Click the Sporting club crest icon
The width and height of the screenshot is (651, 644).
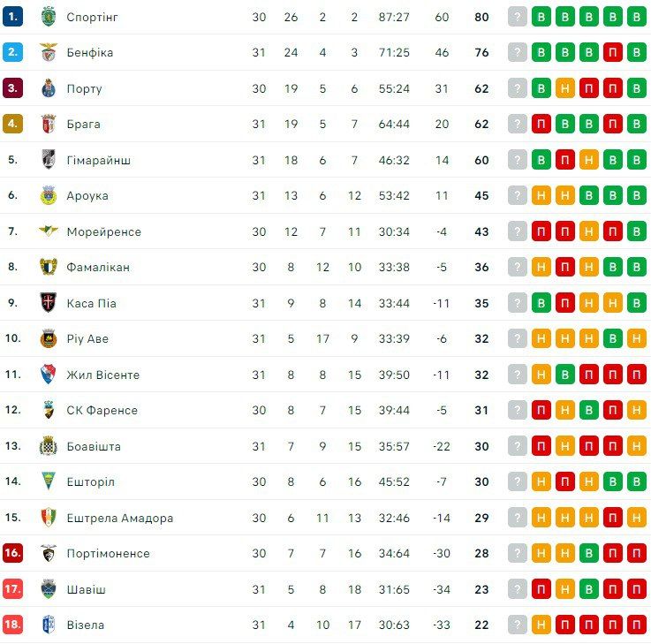[49, 17]
